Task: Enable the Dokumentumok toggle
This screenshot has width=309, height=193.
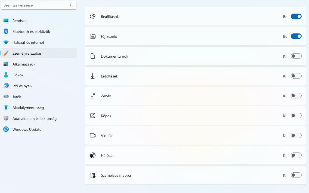Action: coord(296,56)
